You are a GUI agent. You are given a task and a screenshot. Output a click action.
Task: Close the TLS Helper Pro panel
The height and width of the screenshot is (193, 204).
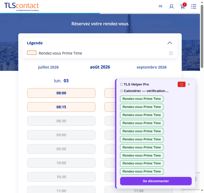(189, 84)
